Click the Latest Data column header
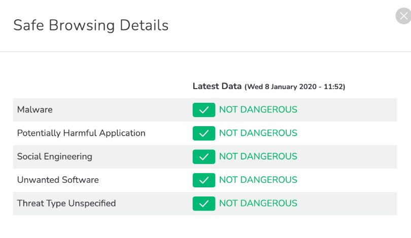The width and height of the screenshot is (411, 238). pos(217,86)
